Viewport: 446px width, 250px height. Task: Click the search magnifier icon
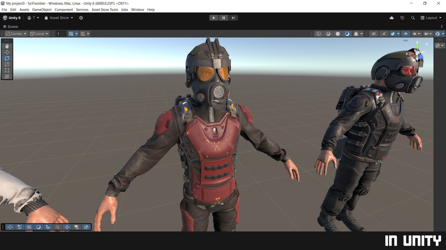coord(413,18)
